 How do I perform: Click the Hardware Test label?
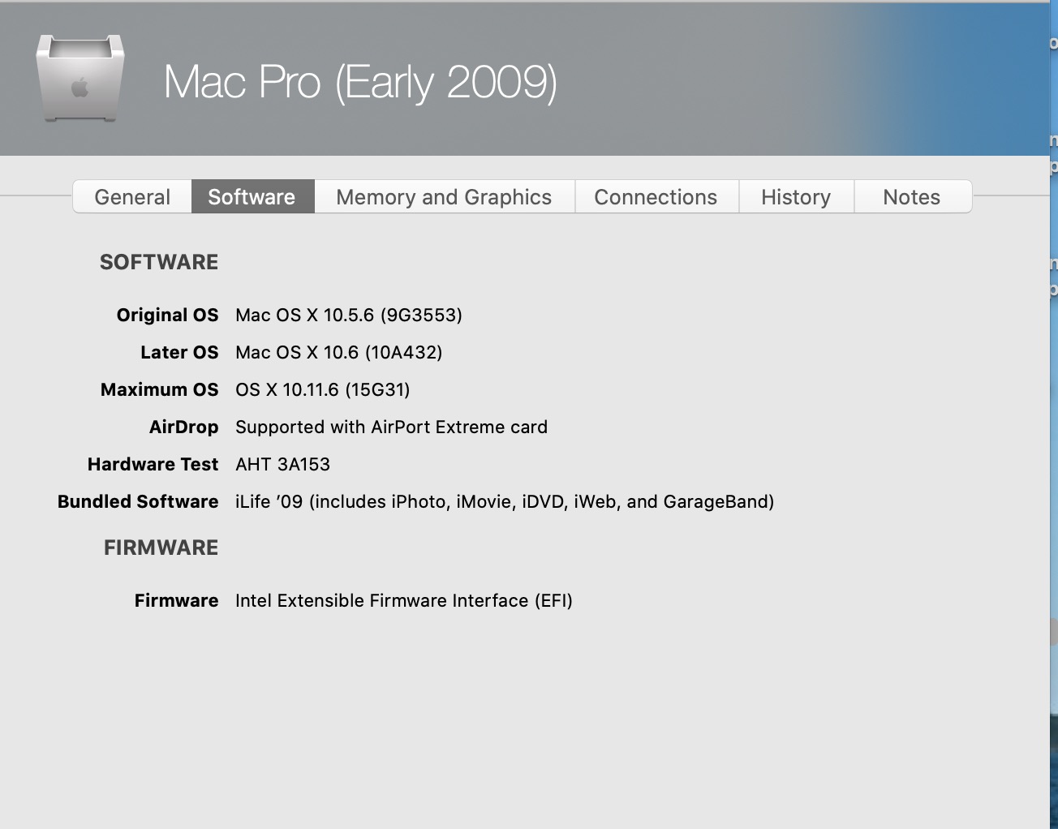(x=153, y=464)
